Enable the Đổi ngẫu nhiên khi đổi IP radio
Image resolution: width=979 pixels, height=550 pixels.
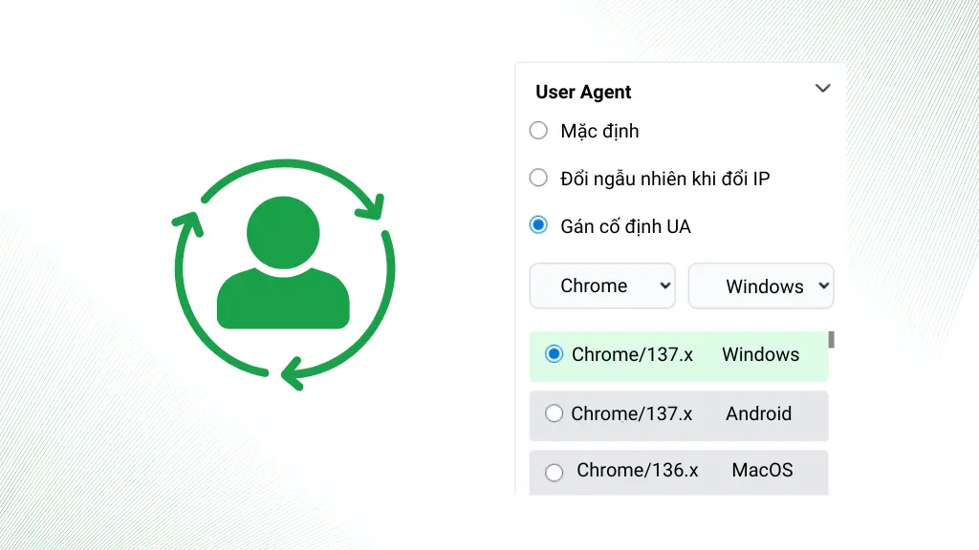539,178
